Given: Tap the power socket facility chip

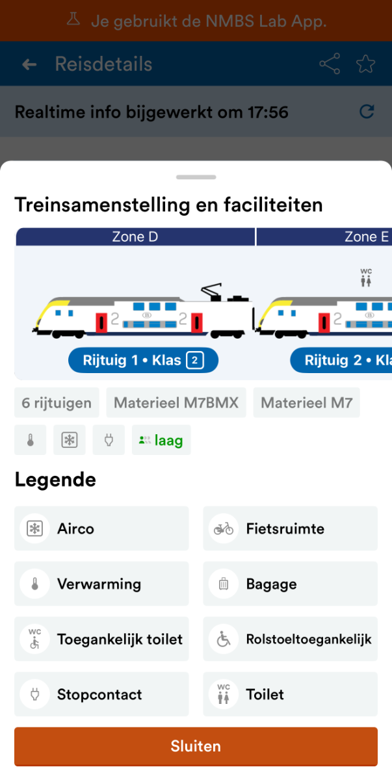Looking at the screenshot, I should click(109, 440).
